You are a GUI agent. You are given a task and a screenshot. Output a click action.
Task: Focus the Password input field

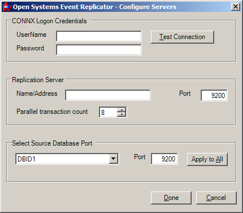point(99,50)
